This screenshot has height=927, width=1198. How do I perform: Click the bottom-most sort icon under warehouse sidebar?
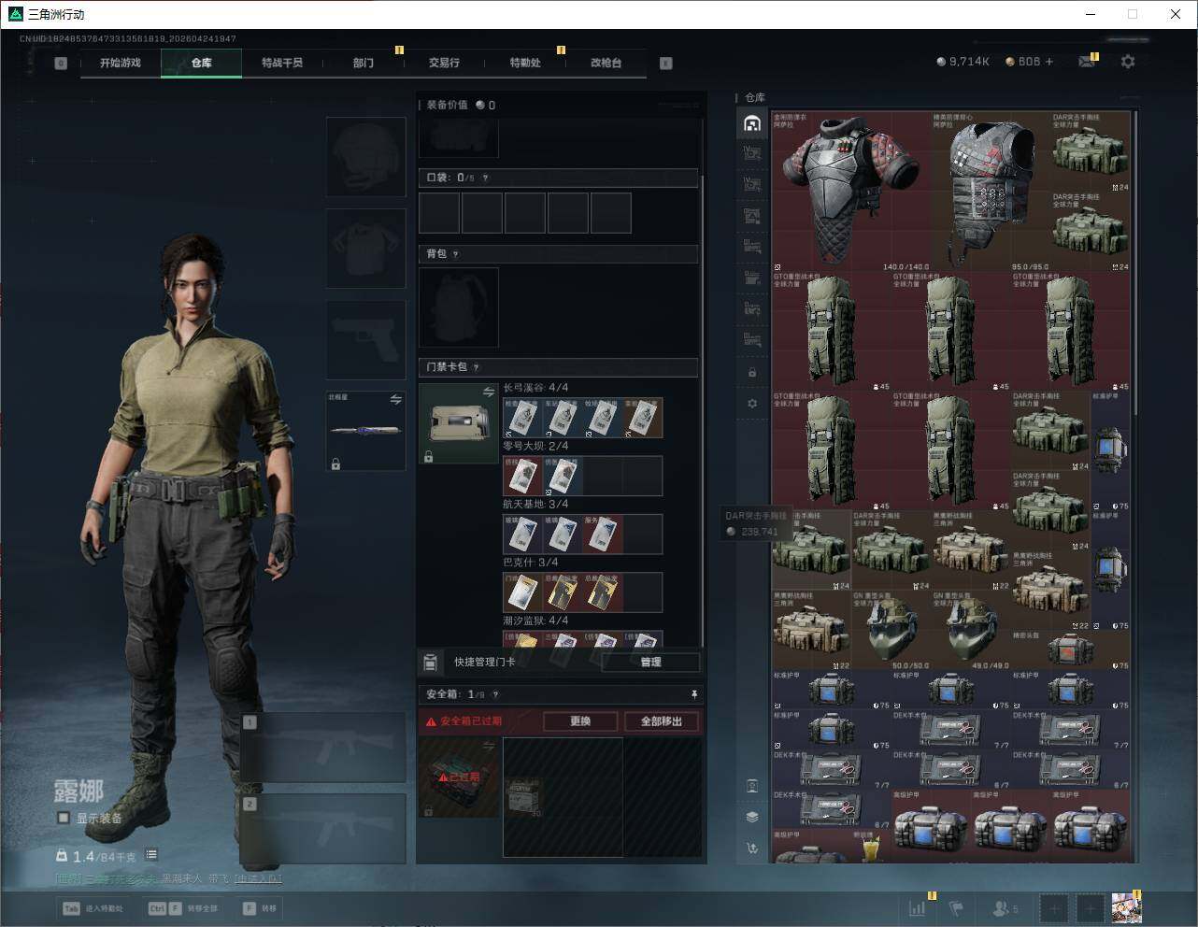point(752,849)
